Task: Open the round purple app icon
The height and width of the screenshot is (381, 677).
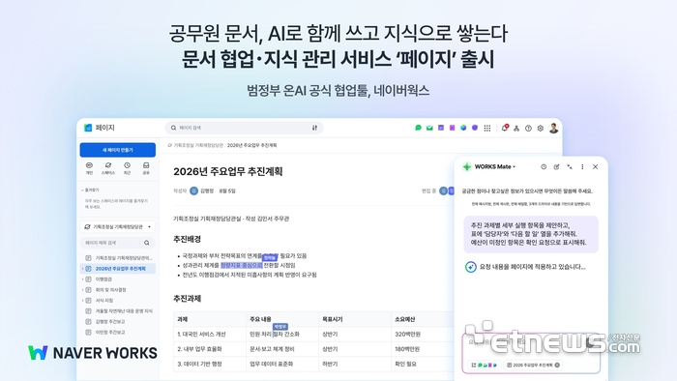Action: [x=475, y=128]
